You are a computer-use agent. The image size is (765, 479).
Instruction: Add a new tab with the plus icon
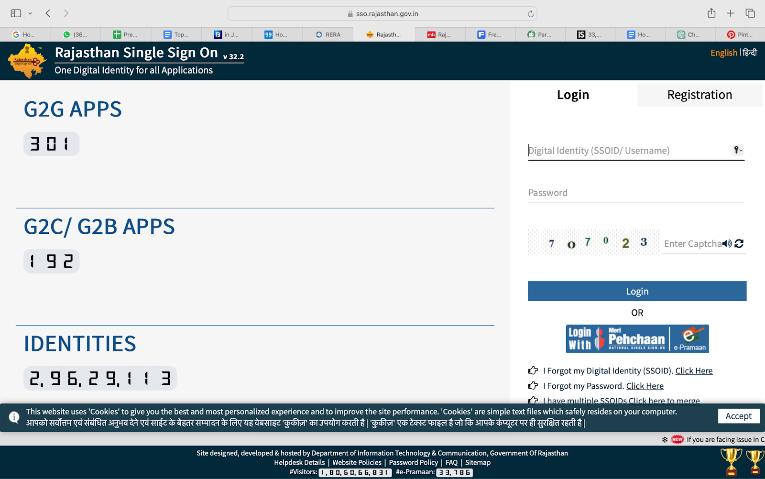click(731, 13)
